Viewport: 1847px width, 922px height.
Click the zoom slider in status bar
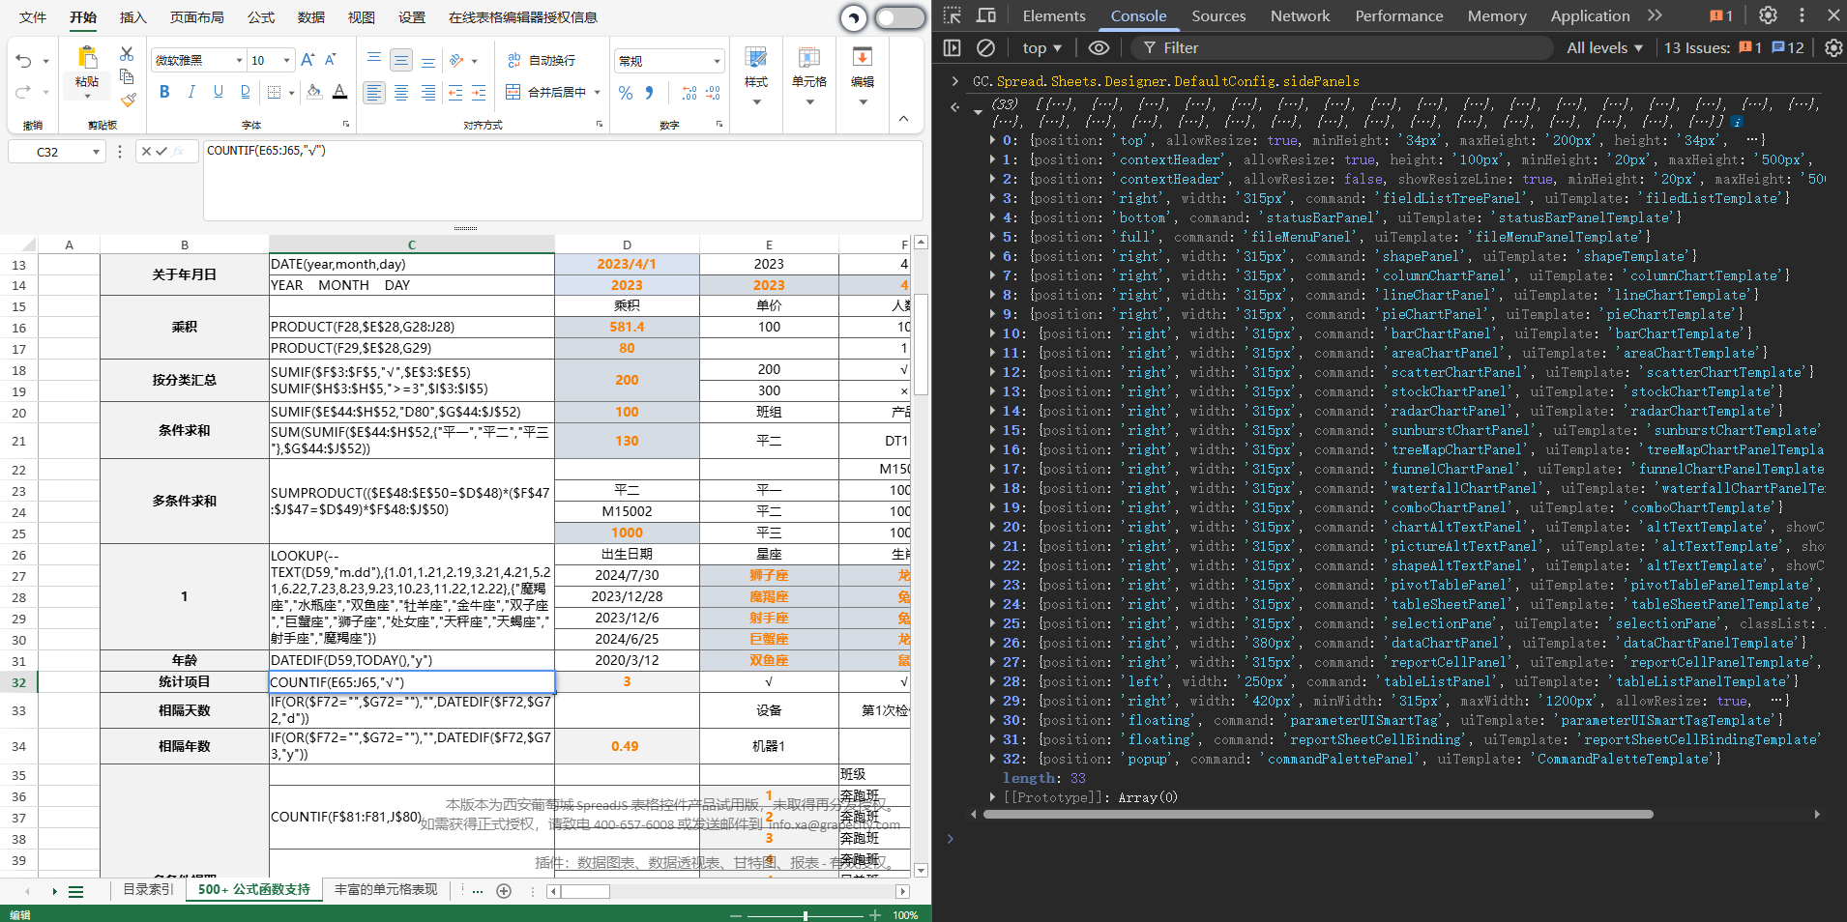(x=805, y=914)
